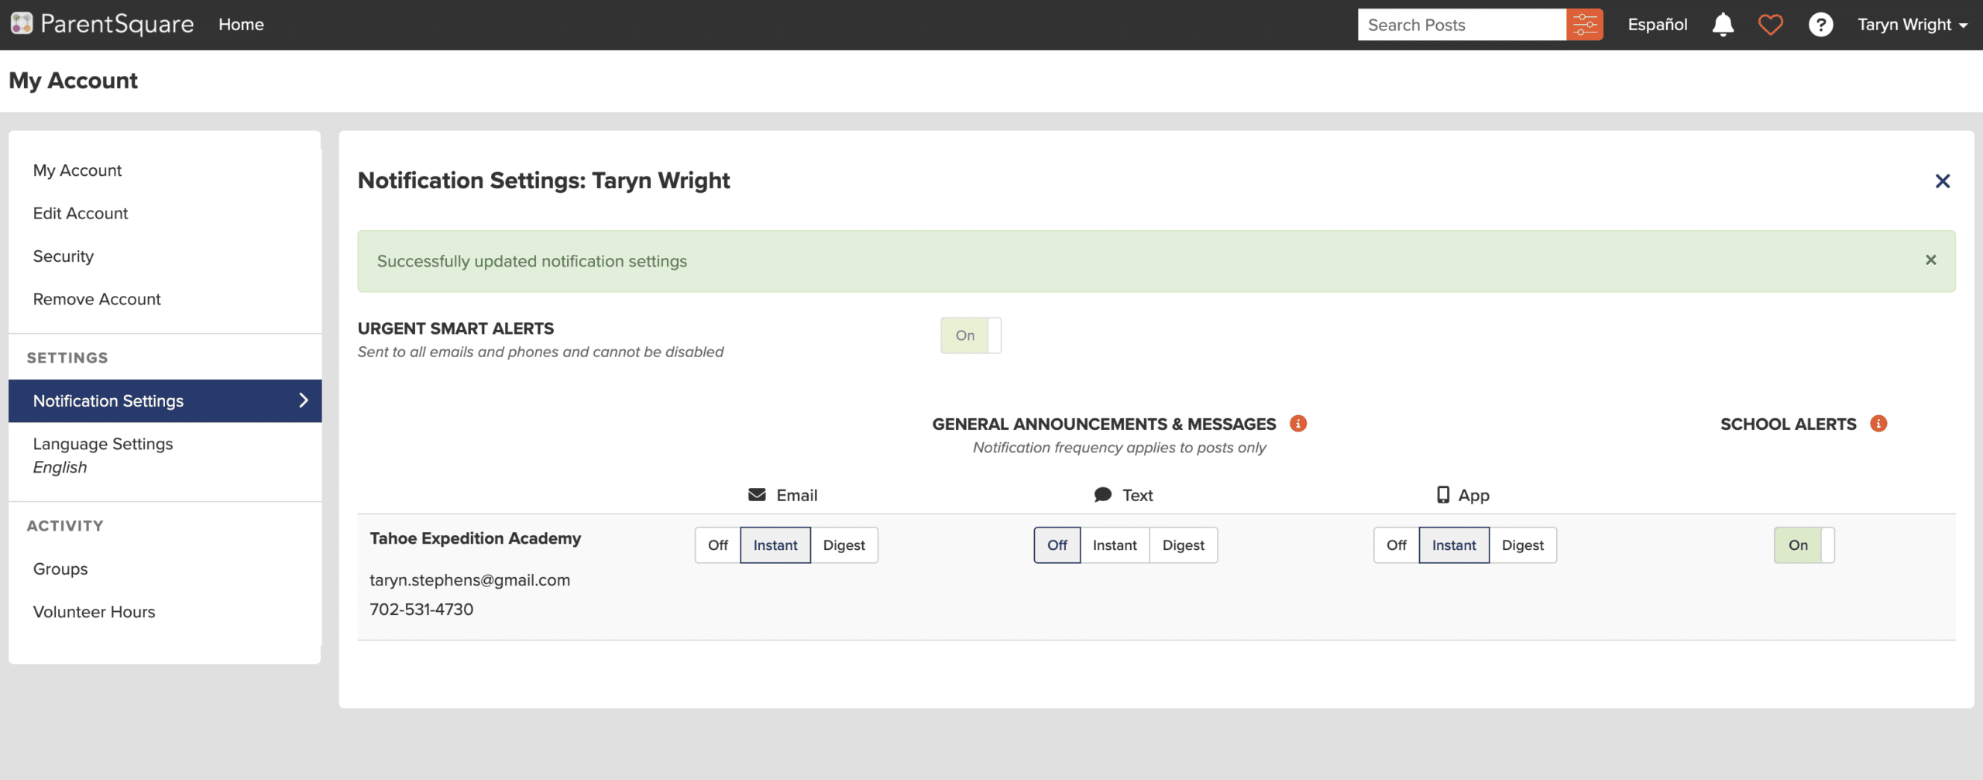Set Email notifications to Off
This screenshot has width=1983, height=780.
[x=718, y=545]
